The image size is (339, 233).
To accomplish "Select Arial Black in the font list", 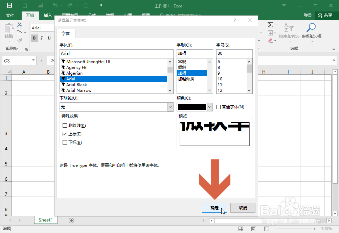I will pos(76,84).
